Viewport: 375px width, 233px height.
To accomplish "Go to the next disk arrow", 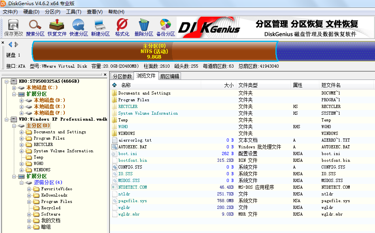I will tap(16, 44).
